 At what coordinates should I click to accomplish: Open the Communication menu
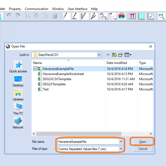(36, 9)
